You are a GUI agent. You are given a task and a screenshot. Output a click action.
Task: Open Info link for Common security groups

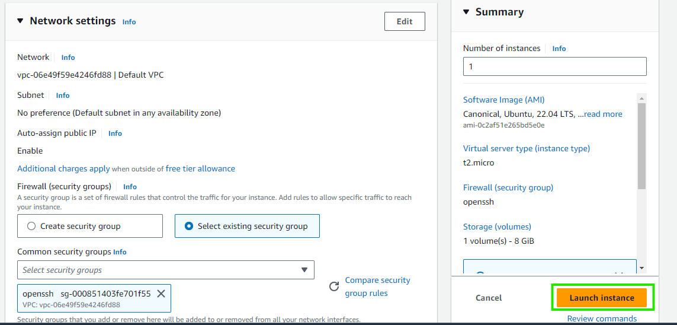pyautogui.click(x=120, y=252)
